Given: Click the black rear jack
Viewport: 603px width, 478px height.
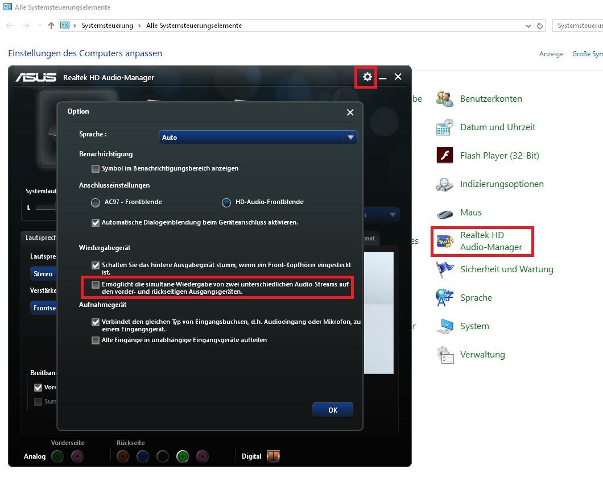Looking at the screenshot, I should click(163, 456).
